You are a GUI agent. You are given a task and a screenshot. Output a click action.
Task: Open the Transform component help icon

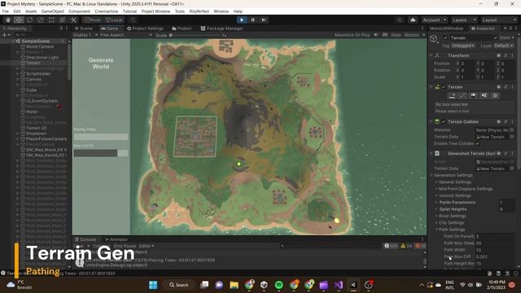coord(499,55)
